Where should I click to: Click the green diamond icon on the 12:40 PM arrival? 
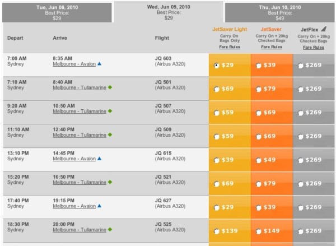click(x=110, y=134)
